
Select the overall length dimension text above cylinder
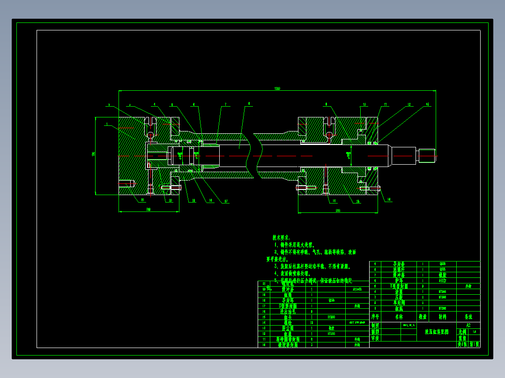(x=277, y=88)
